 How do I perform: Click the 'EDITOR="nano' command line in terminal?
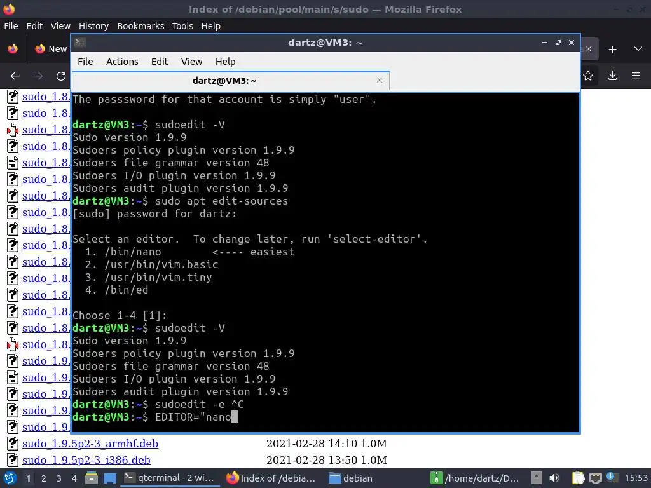[x=193, y=417]
